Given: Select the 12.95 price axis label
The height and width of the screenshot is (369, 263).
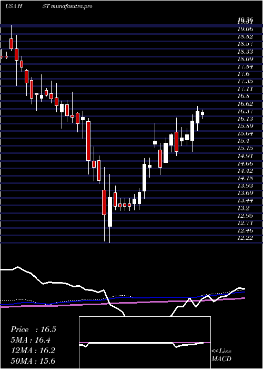Looking at the screenshot, I should (245, 216).
